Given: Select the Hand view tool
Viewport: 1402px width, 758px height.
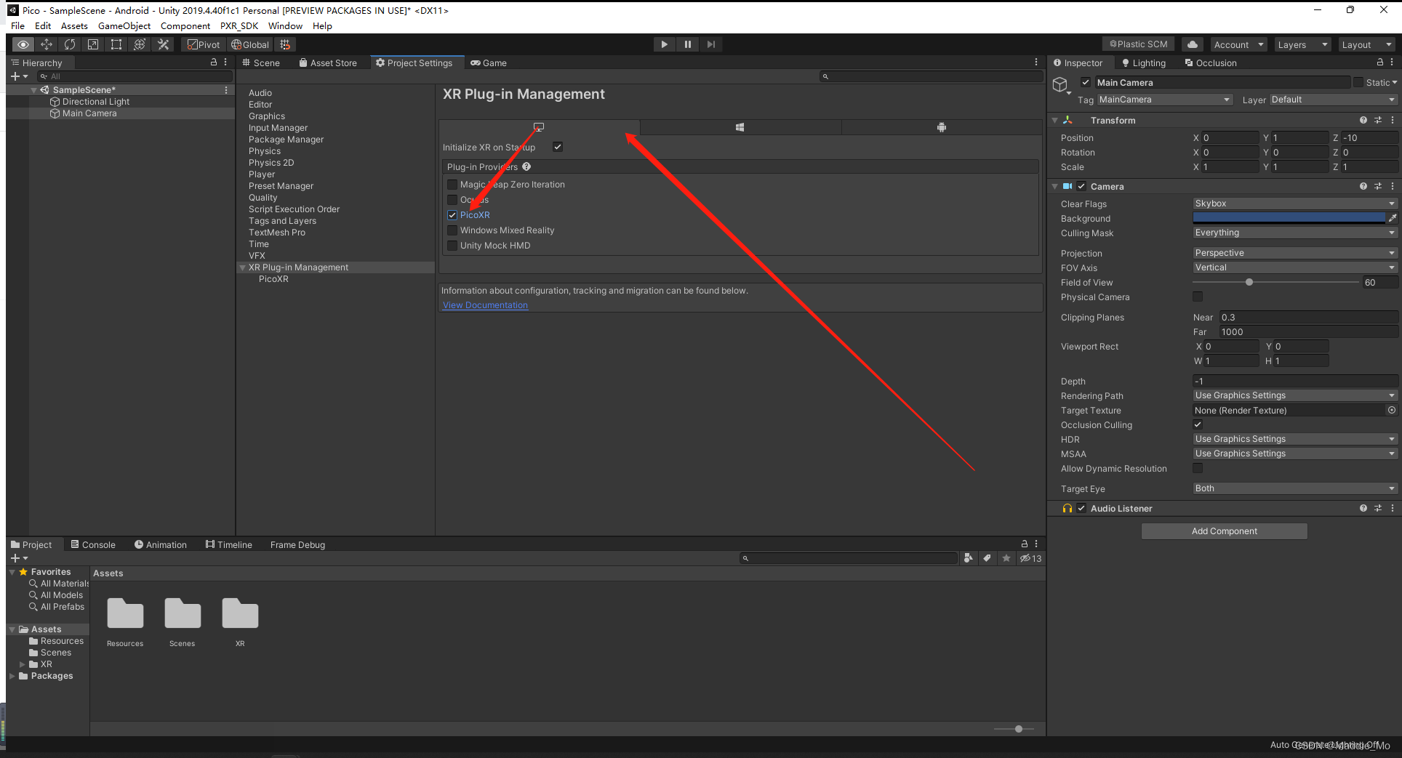Looking at the screenshot, I should coord(23,44).
